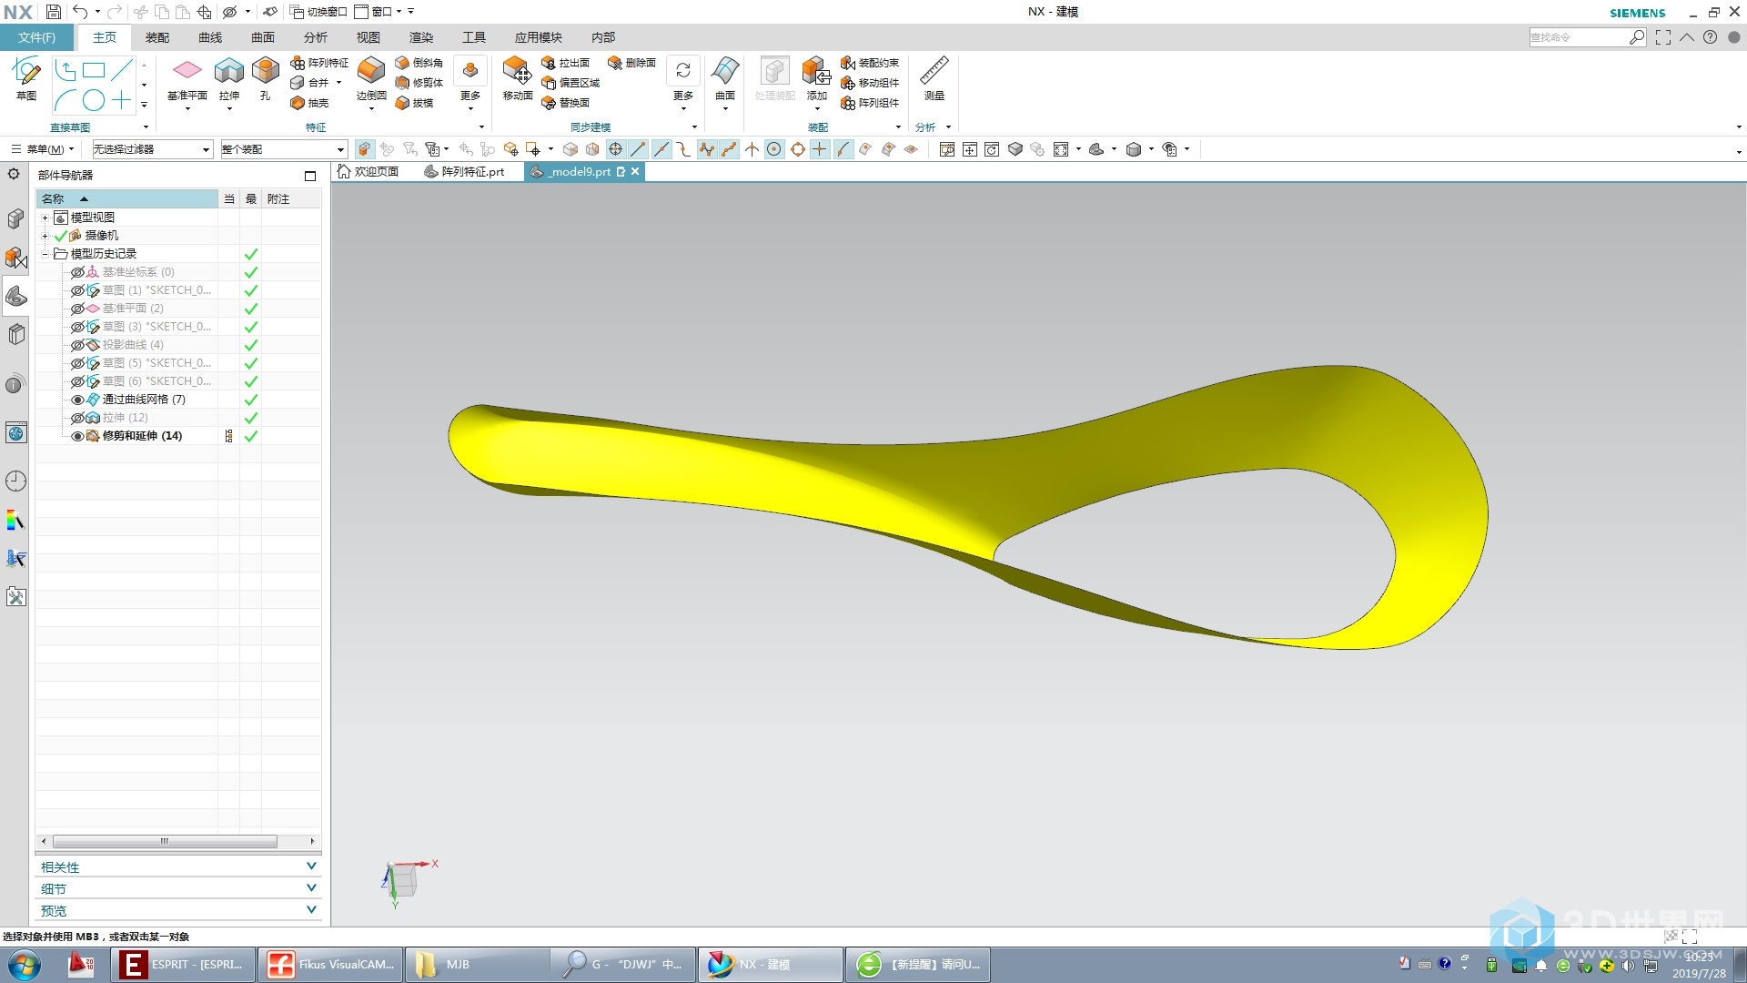
Task: Choose the 孔 hole feature tool
Action: [x=265, y=79]
